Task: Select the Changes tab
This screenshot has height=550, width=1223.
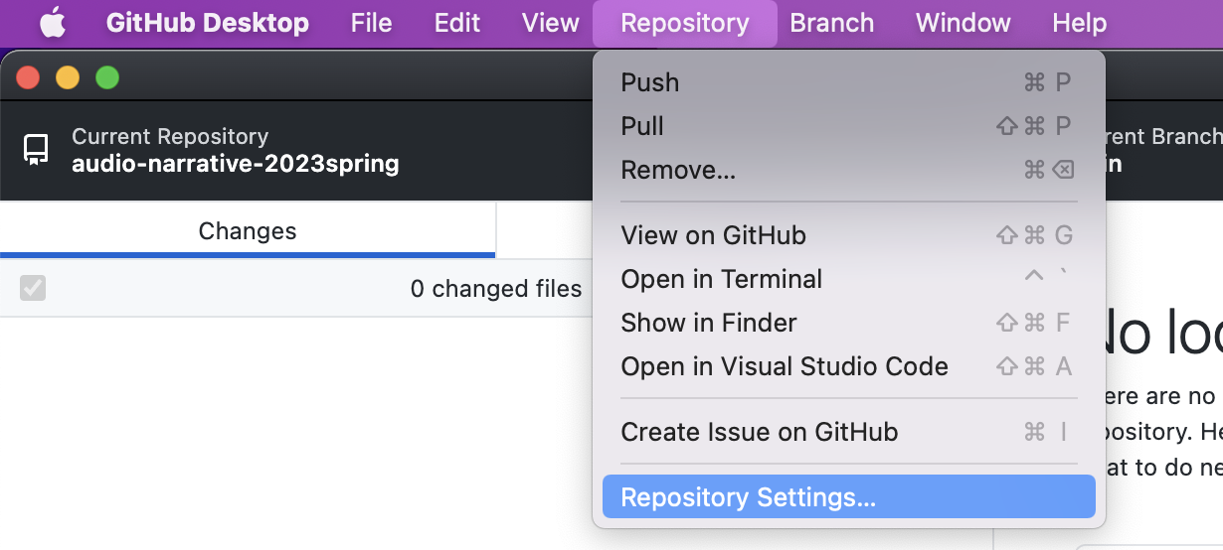Action: [x=248, y=231]
